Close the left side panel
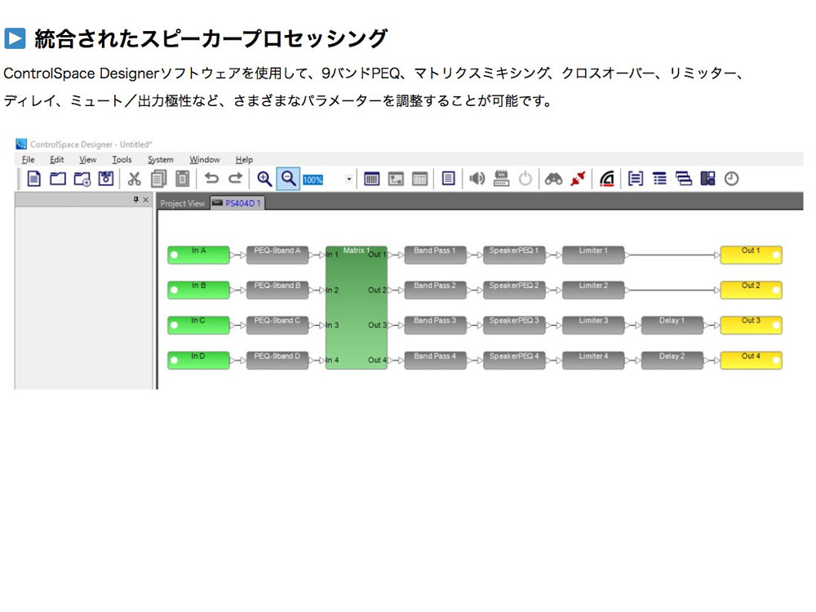Image resolution: width=816 pixels, height=612 pixels. (146, 200)
